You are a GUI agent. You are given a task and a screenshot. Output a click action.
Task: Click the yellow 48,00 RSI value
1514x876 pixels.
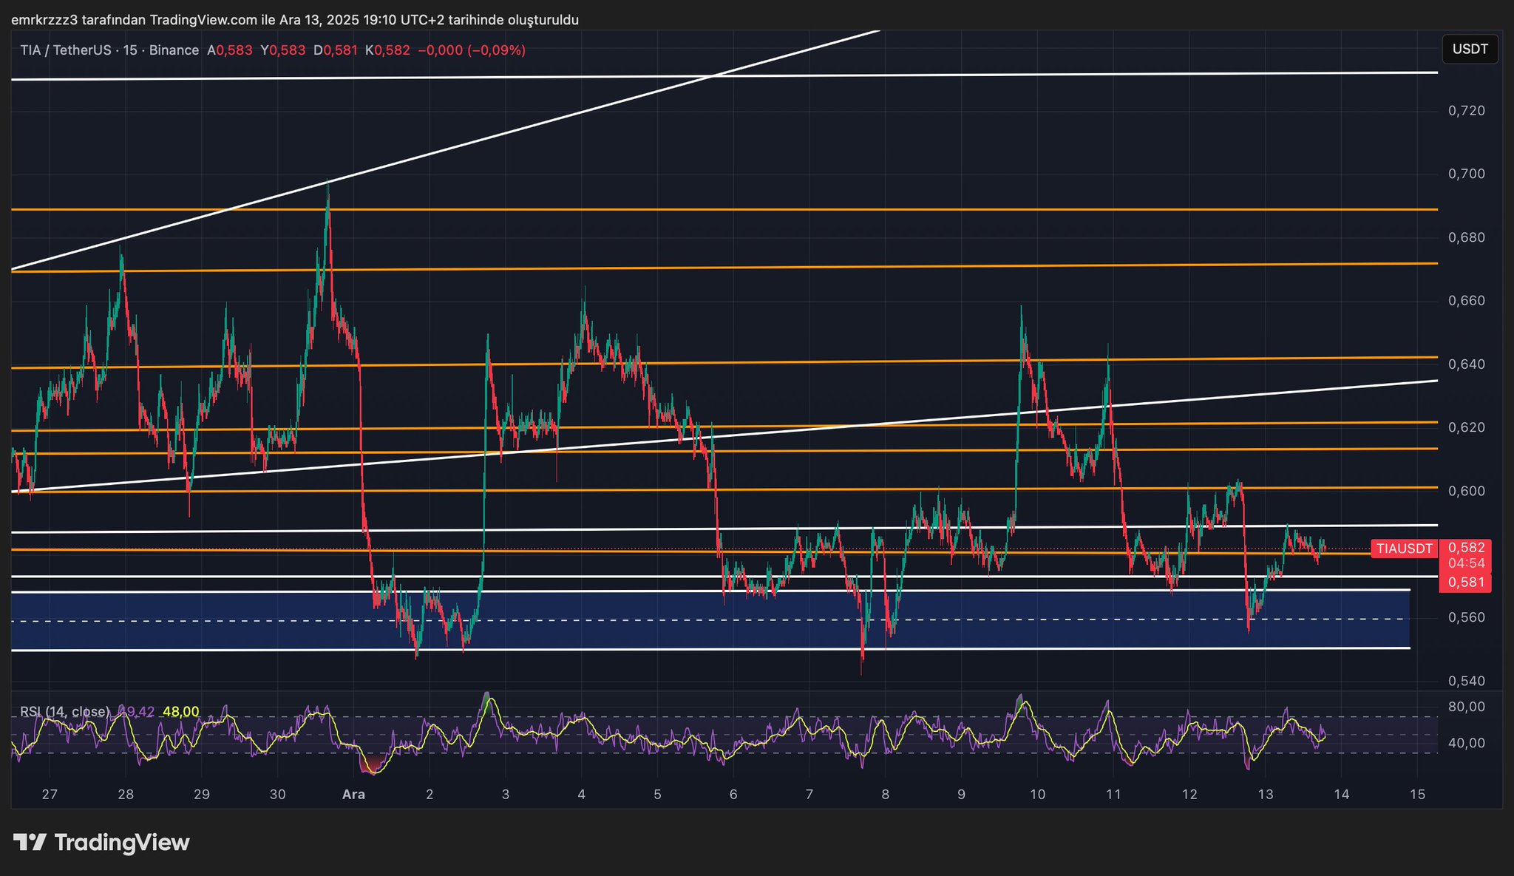(x=180, y=711)
